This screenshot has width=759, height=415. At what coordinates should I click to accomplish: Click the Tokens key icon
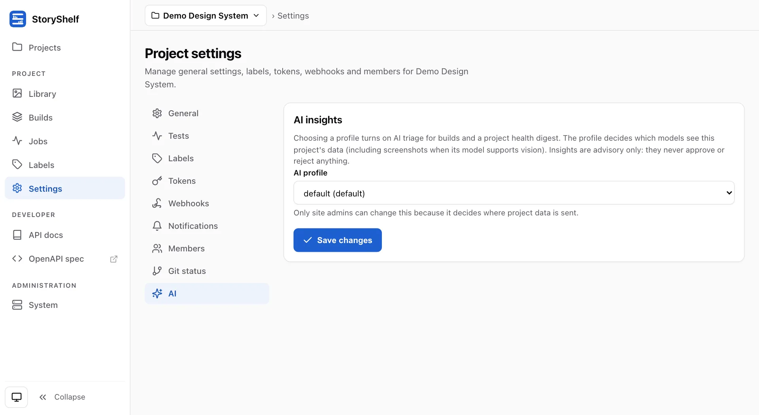click(x=157, y=181)
